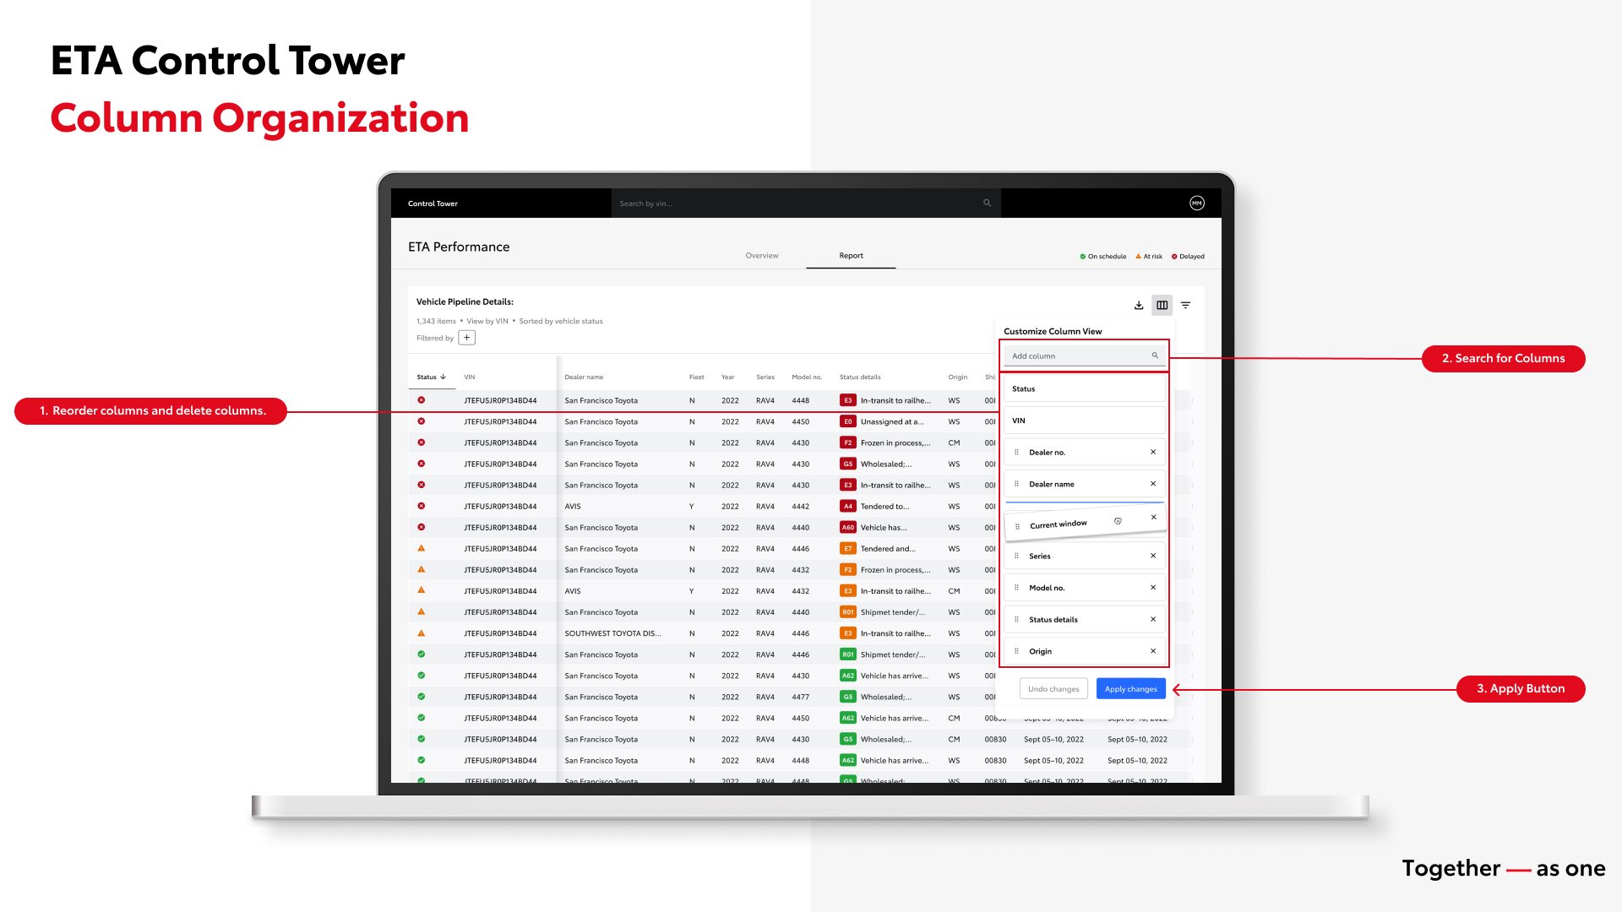Click the On schedule legend item
The height and width of the screenshot is (912, 1622).
tap(1103, 257)
